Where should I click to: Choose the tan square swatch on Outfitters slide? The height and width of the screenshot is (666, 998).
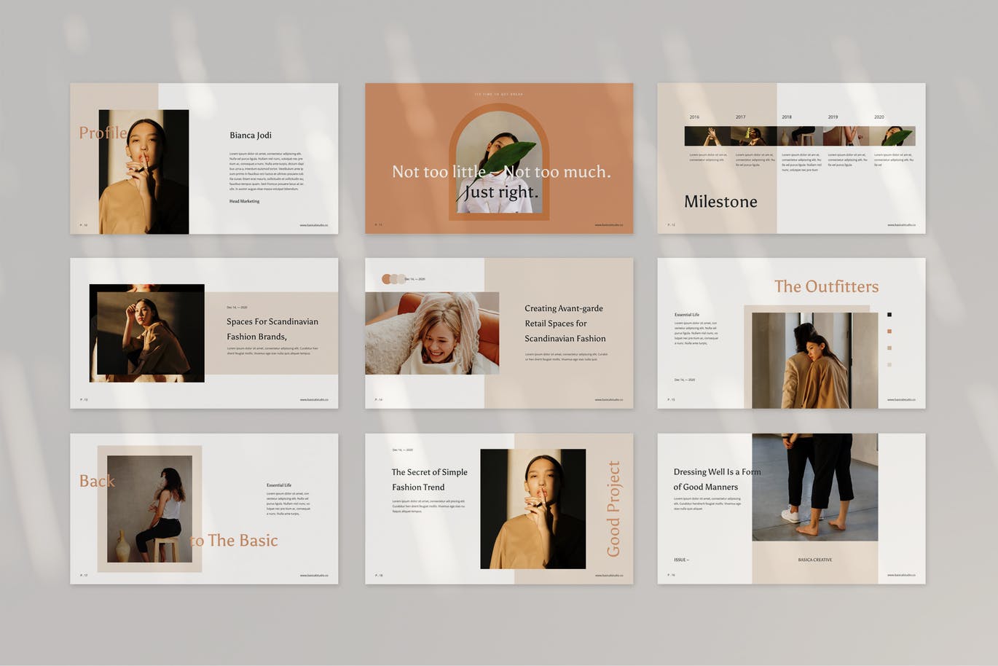pos(889,348)
